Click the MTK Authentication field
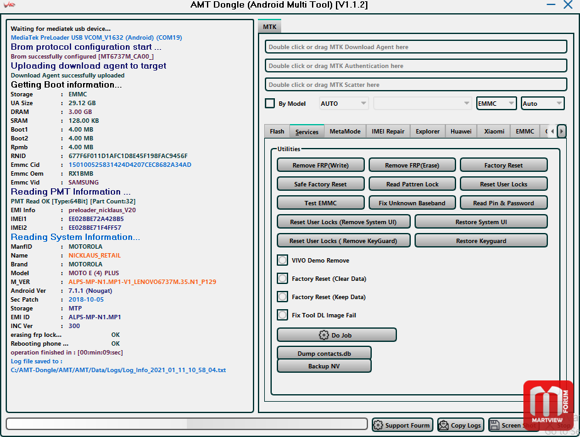Screen dimensions: 580x437 [416, 66]
